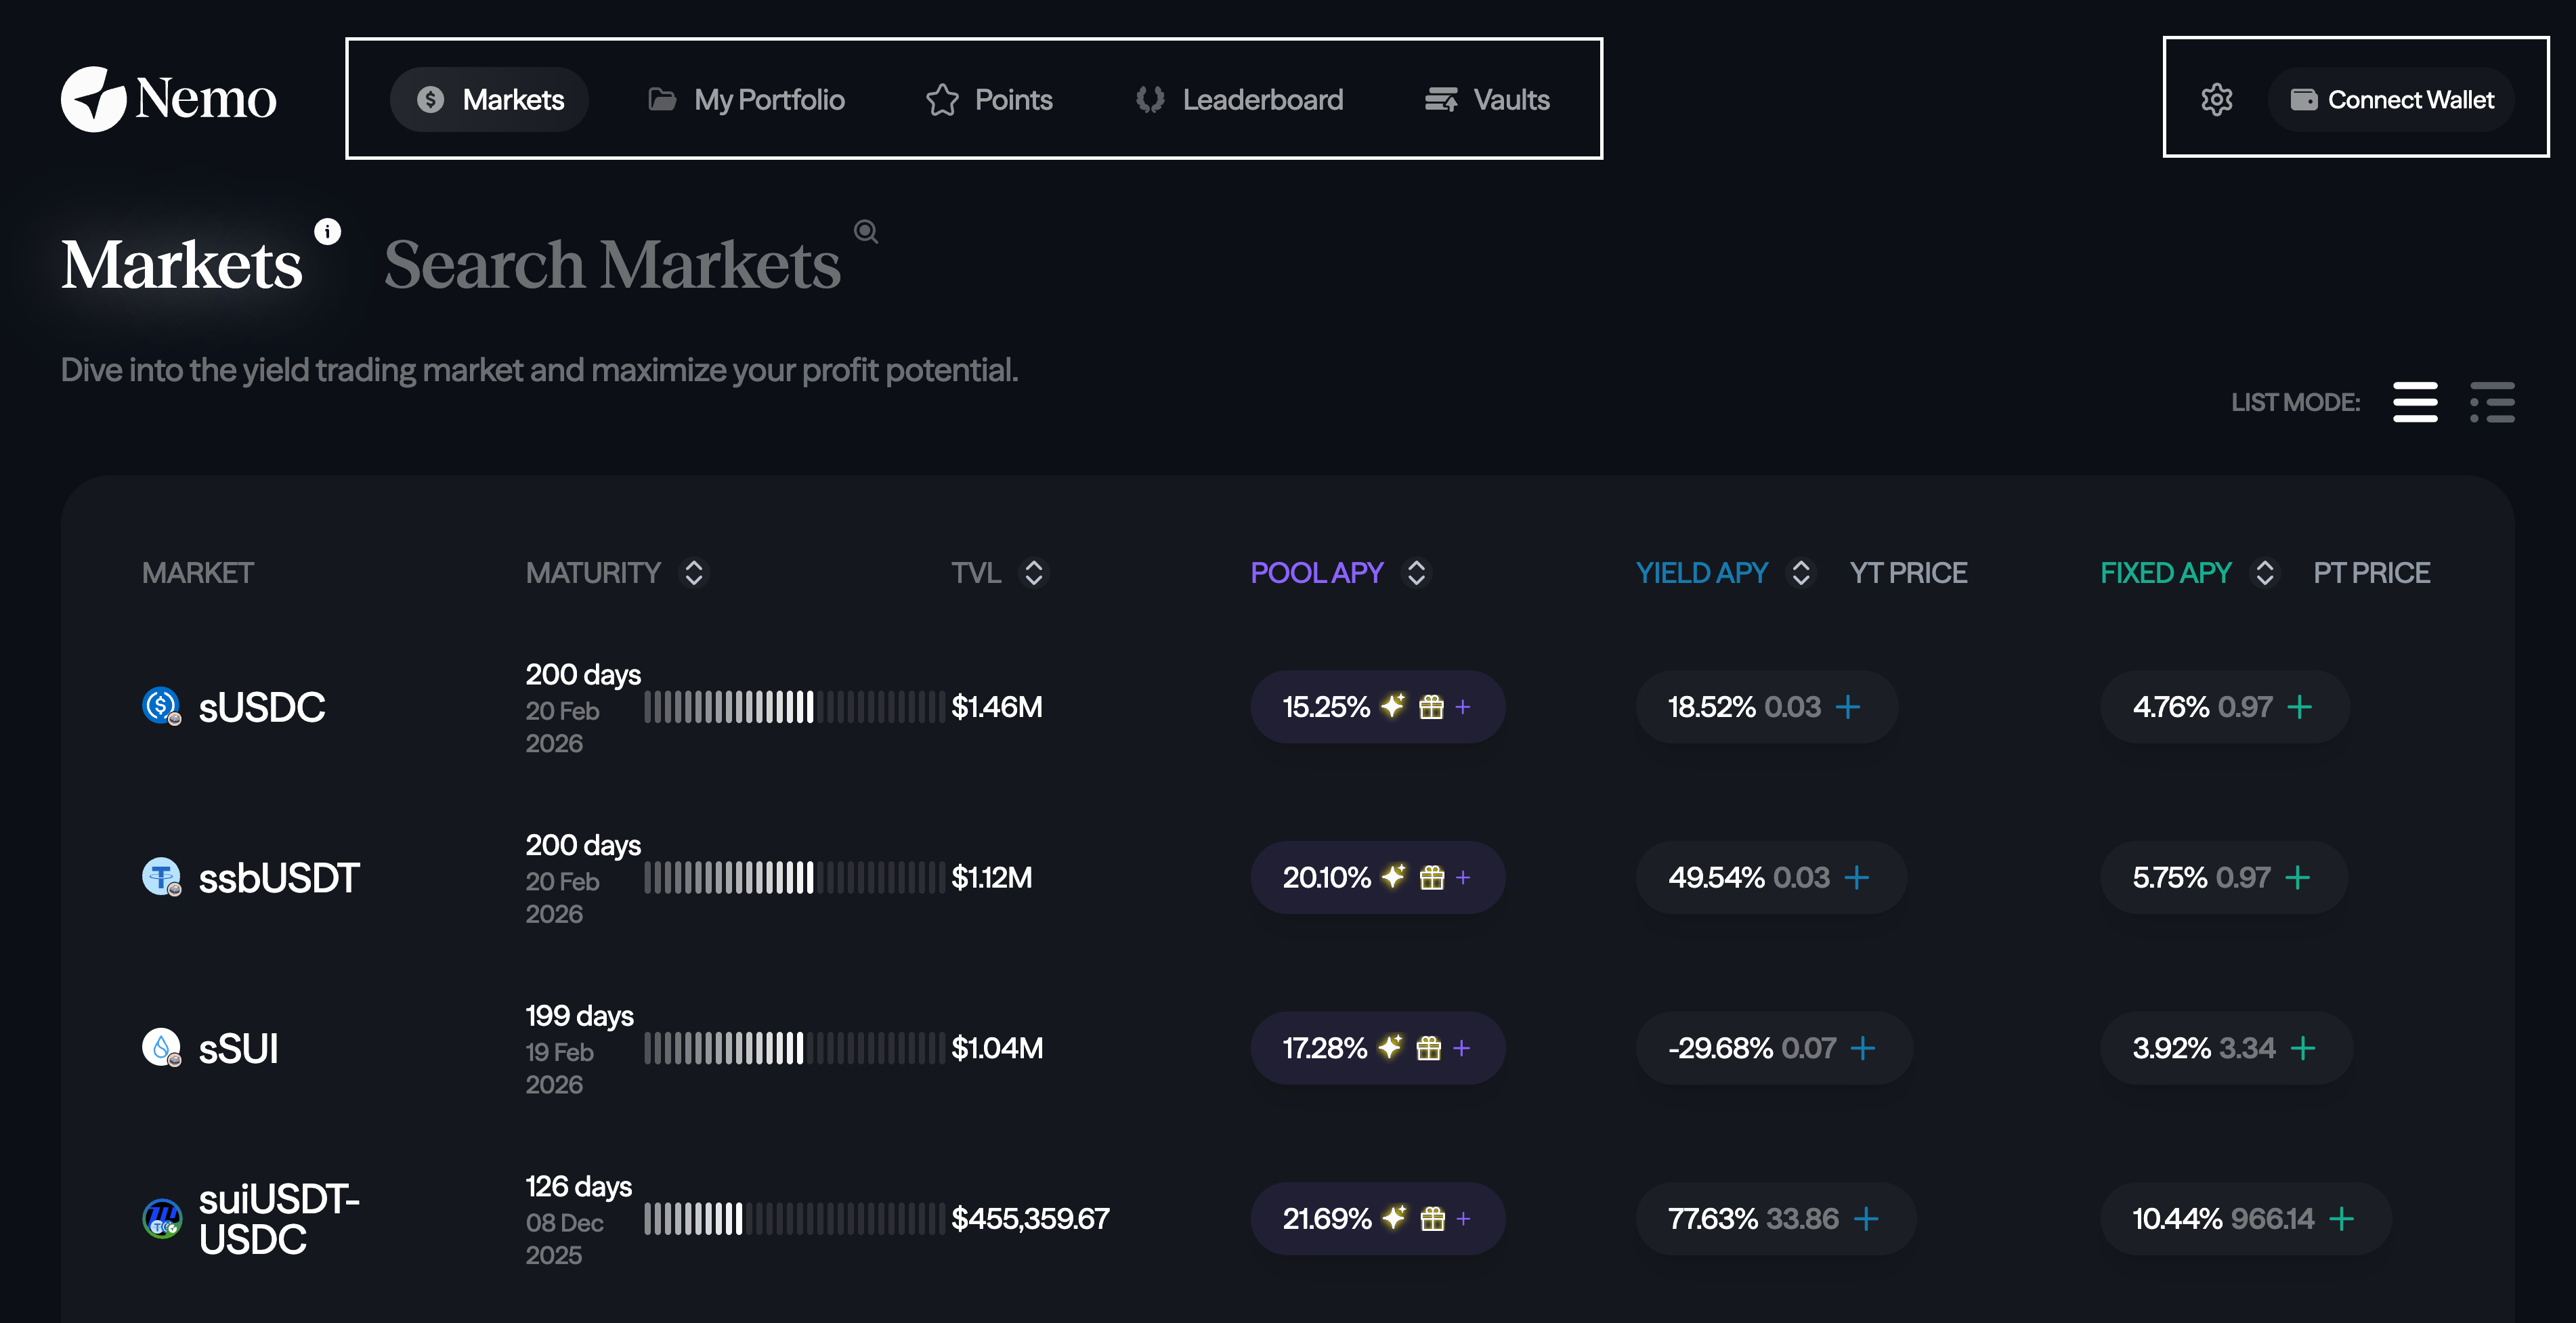This screenshot has width=2576, height=1323.
Task: Click the Markets info icon
Action: (x=327, y=231)
